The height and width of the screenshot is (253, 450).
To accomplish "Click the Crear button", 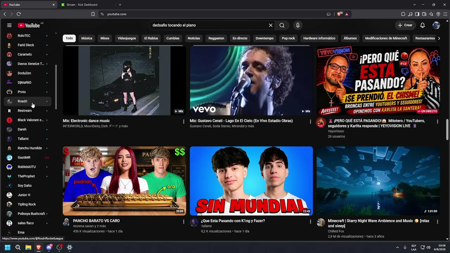I will pos(405,25).
